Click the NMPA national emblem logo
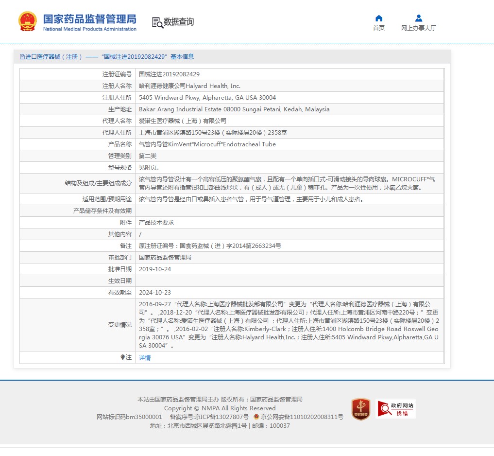This screenshot has height=456, width=494. (28, 21)
